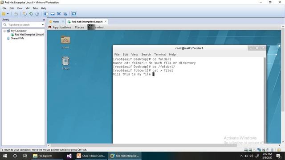Click the volume speaker tray icon
The image size is (285, 160).
[x=252, y=156]
